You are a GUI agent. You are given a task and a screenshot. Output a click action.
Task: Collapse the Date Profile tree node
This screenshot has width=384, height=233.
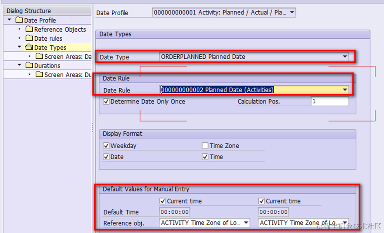click(x=9, y=20)
